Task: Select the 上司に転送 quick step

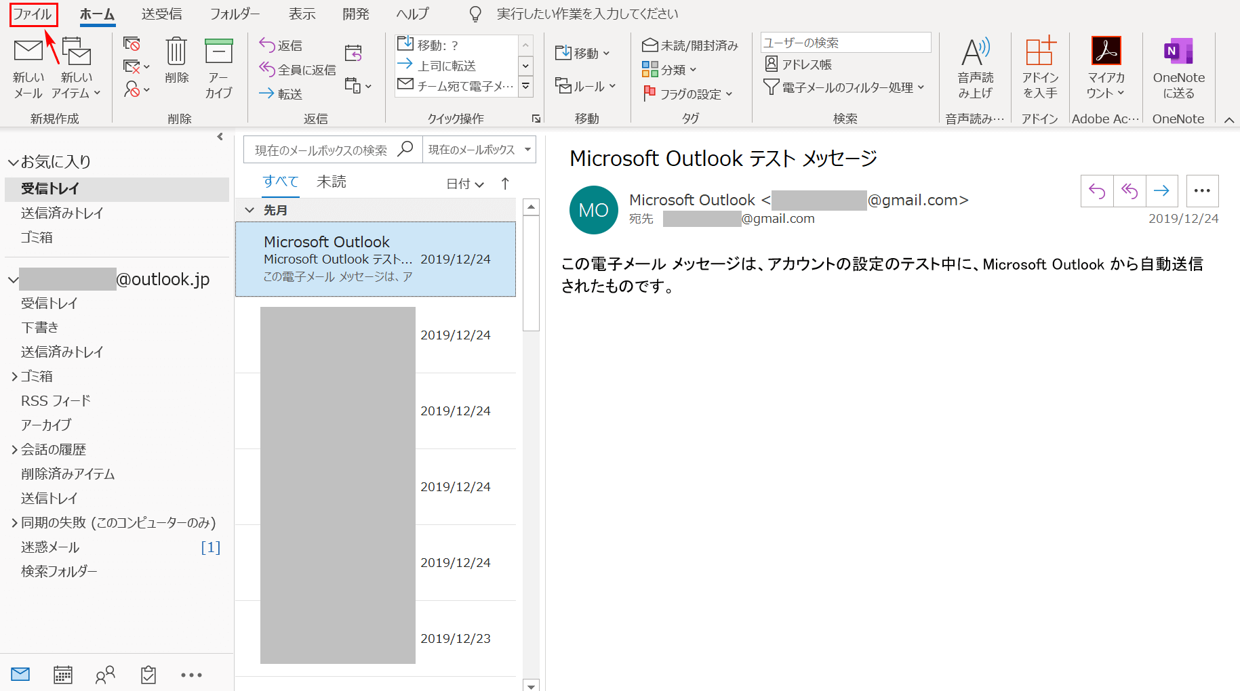Action: pyautogui.click(x=456, y=66)
